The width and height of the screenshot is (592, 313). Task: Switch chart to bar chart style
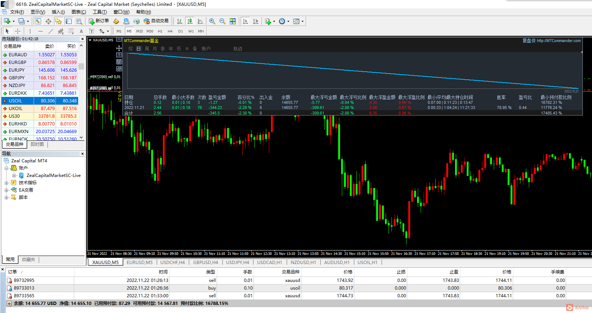[180, 21]
